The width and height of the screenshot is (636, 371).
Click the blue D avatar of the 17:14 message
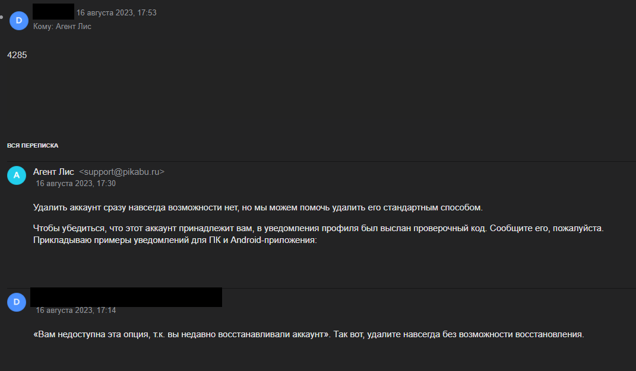[x=17, y=302]
